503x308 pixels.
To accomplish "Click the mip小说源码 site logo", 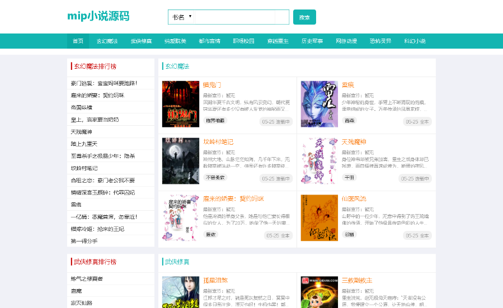I will [98, 16].
